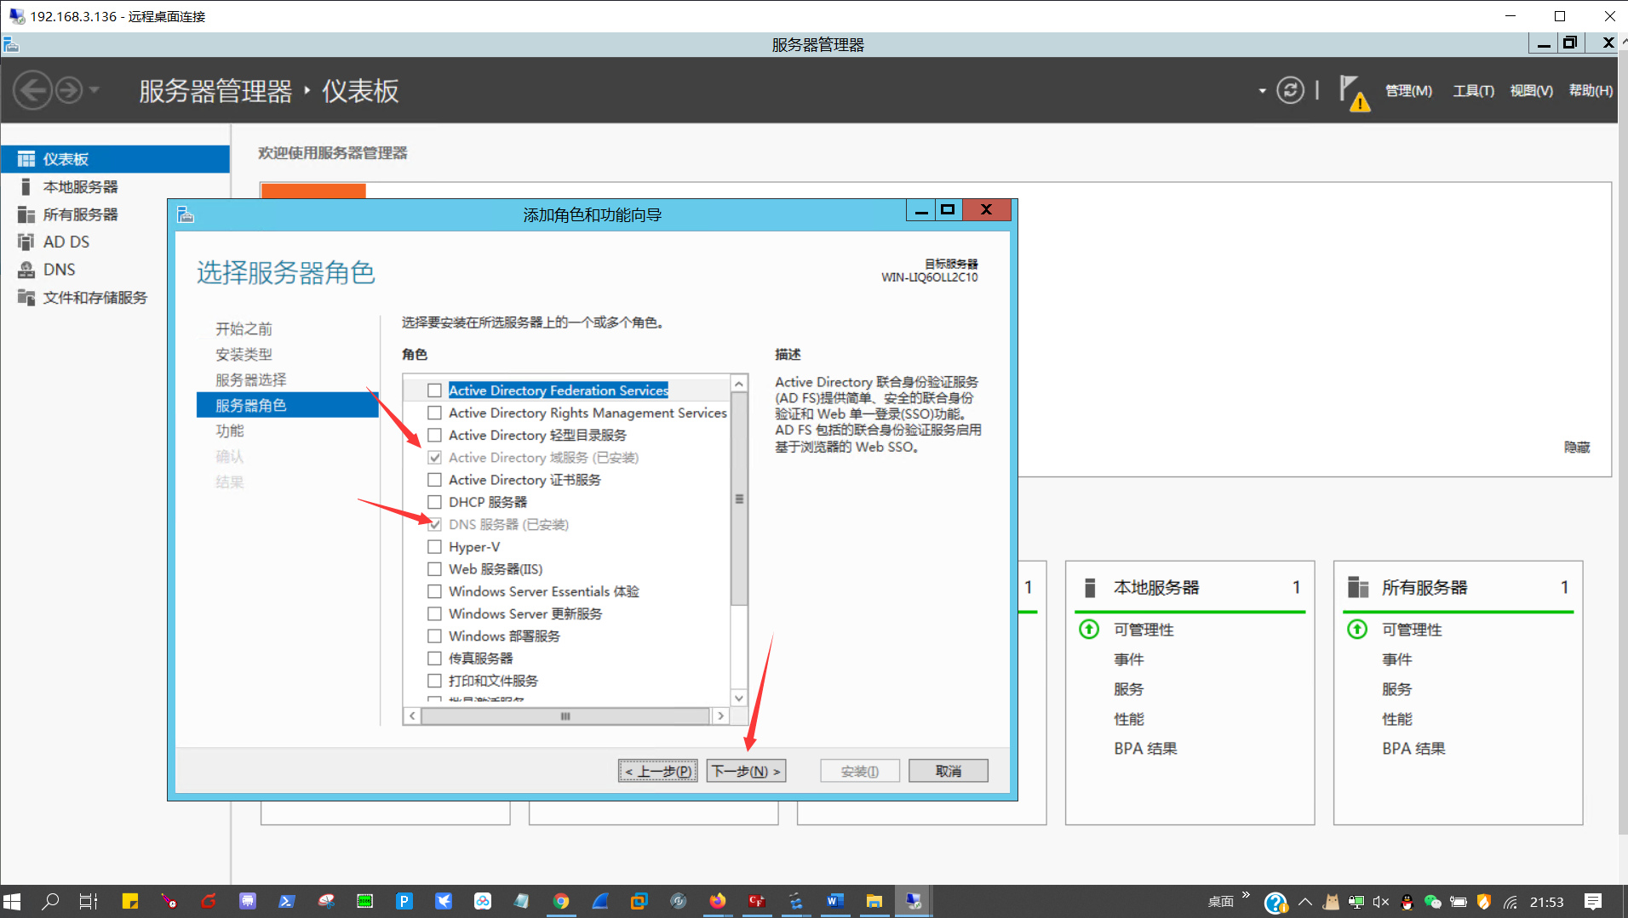Click 性能 in 所有服务器 tile
Viewport: 1628px width, 918px height.
coord(1396,719)
